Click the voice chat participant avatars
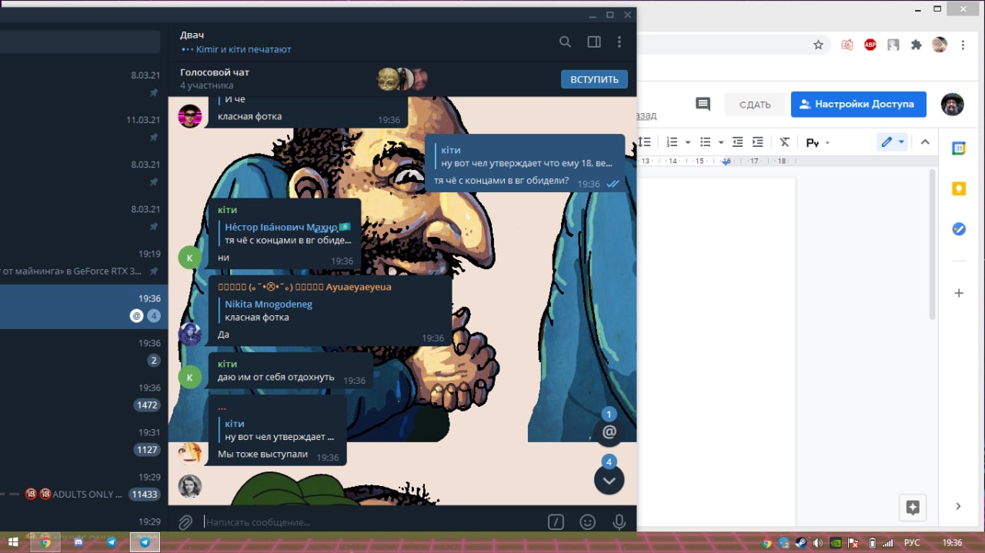 click(402, 78)
